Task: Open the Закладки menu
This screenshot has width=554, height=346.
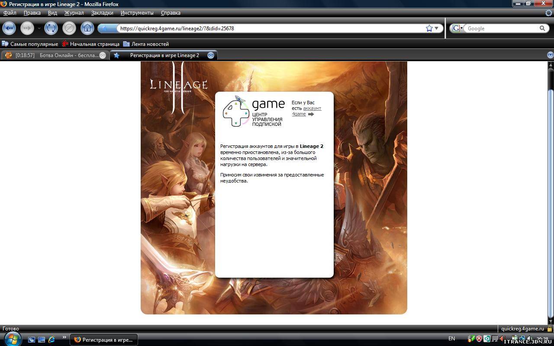Action: click(x=102, y=13)
